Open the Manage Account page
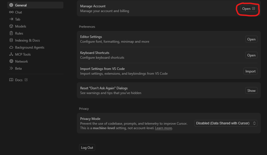Image resolution: width=267 pixels, height=155 pixels. [248, 9]
